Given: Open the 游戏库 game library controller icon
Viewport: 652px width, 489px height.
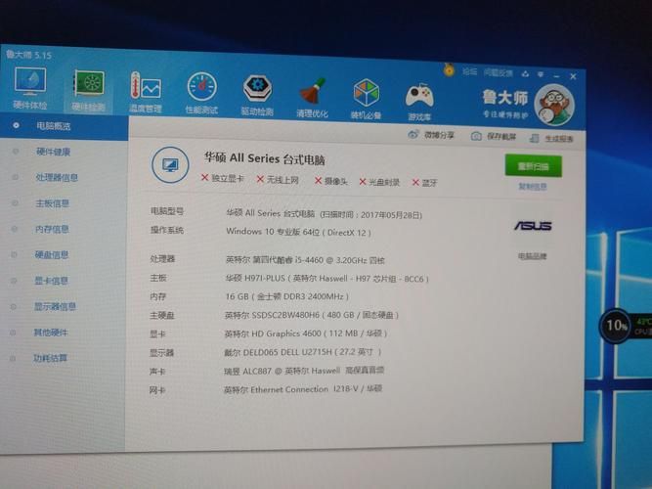Looking at the screenshot, I should pos(419,101).
